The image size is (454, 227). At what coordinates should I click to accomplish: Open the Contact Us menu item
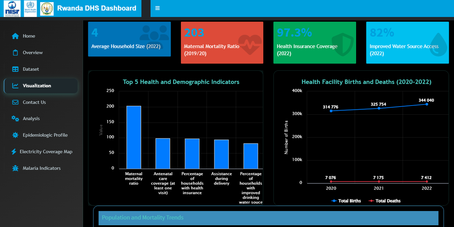click(x=41, y=102)
